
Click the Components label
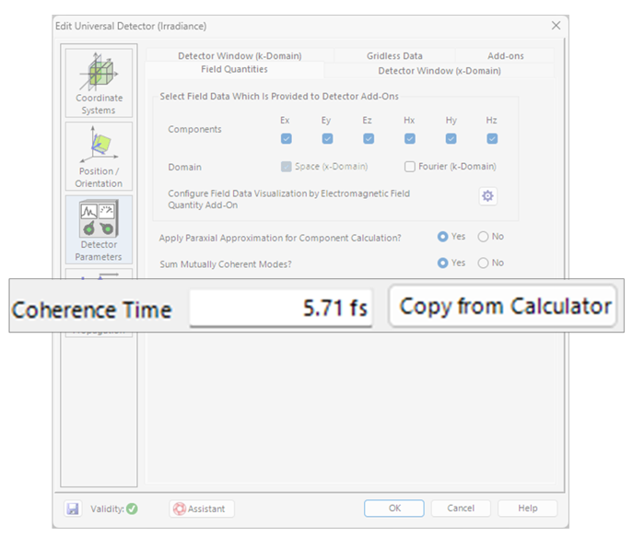coord(194,129)
